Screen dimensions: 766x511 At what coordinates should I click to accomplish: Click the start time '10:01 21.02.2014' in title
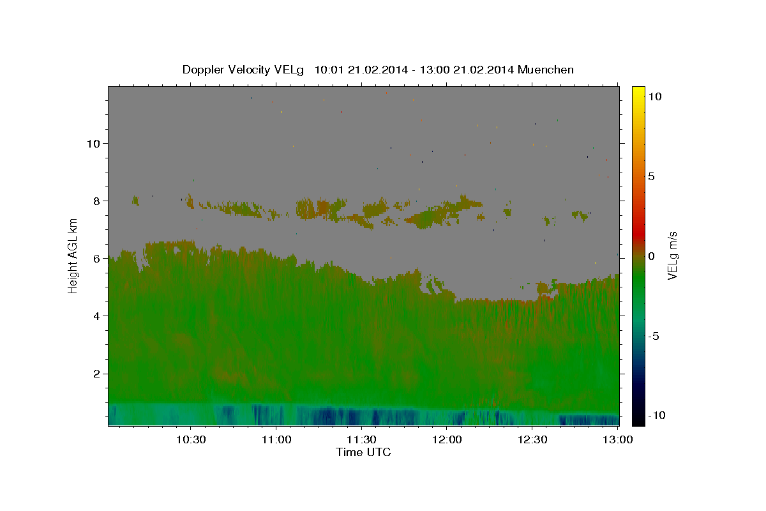point(360,70)
